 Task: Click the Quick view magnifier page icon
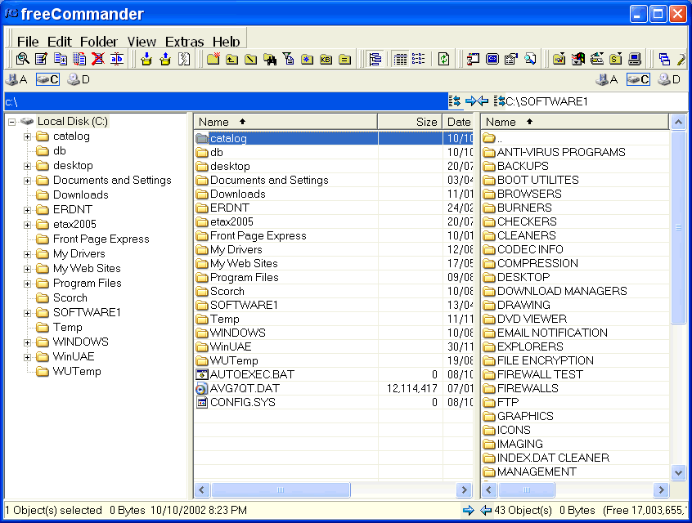point(530,59)
